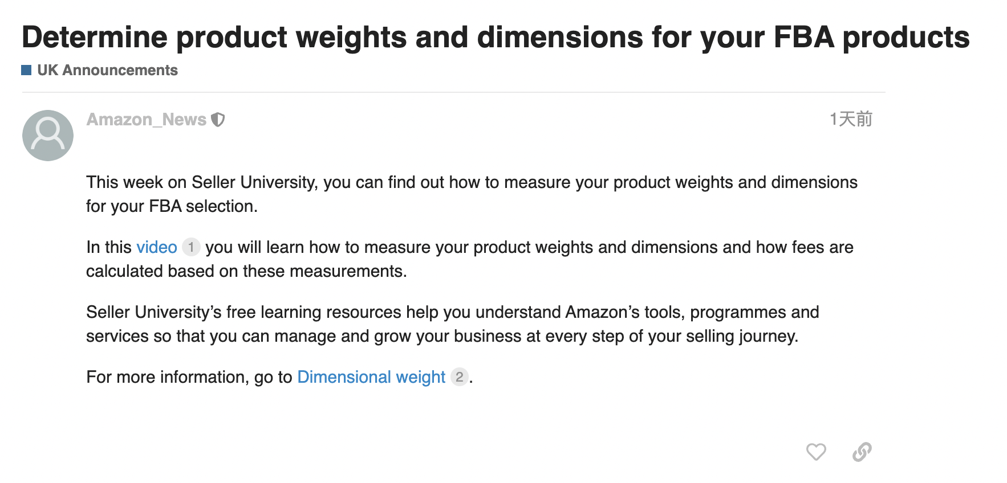The image size is (1007, 483).
Task: Click the line starting 'services so that you'
Action: tap(442, 336)
